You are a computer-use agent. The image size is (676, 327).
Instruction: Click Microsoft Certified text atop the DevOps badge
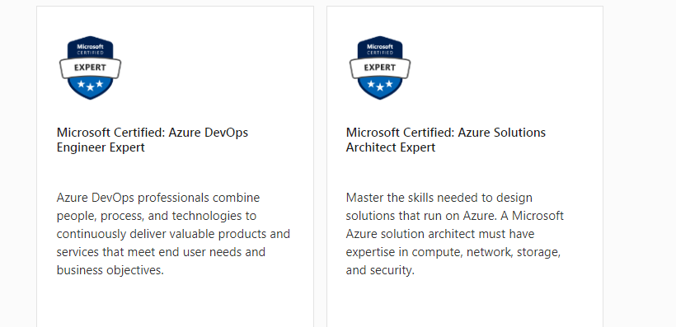90,49
